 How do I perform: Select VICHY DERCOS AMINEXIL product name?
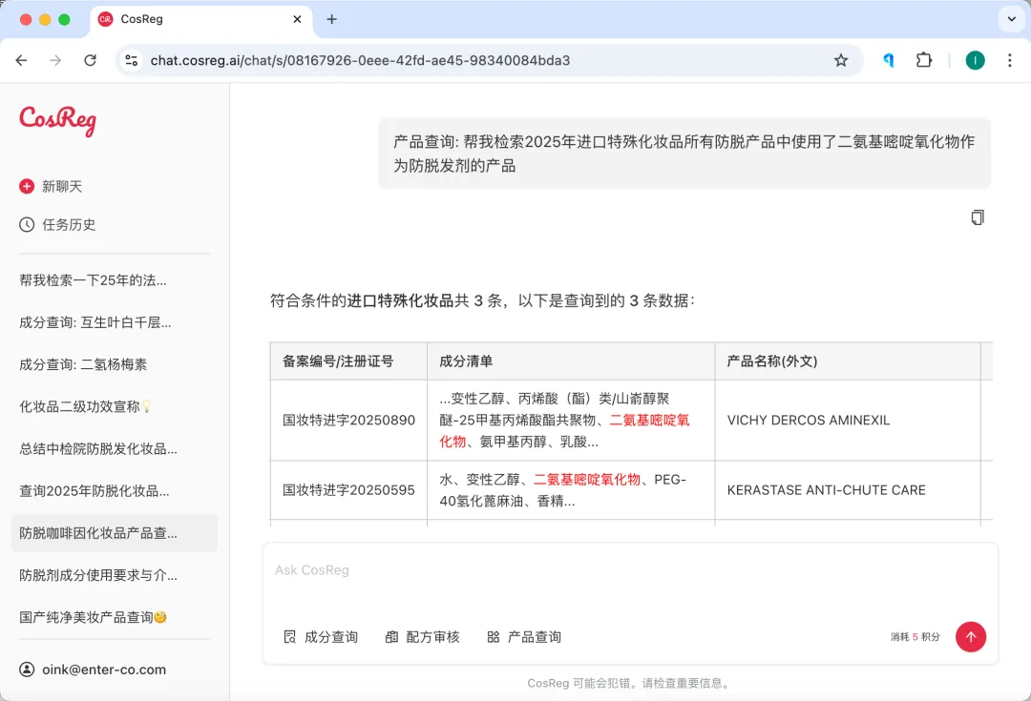809,421
